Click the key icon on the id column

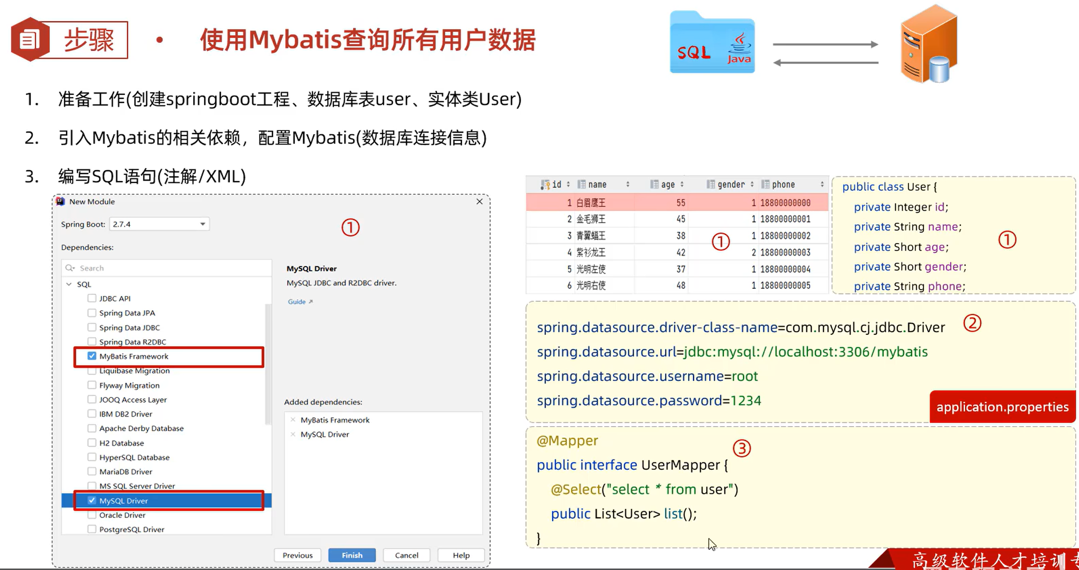pyautogui.click(x=546, y=184)
